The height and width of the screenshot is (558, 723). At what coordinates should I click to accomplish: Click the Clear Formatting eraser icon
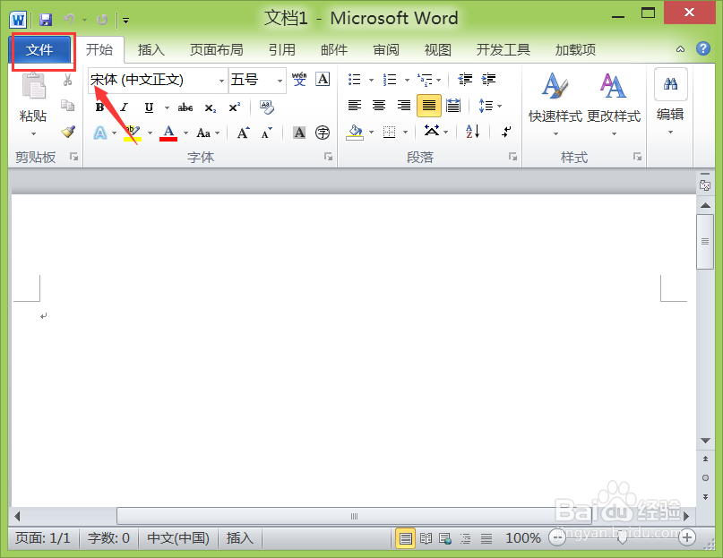click(266, 107)
